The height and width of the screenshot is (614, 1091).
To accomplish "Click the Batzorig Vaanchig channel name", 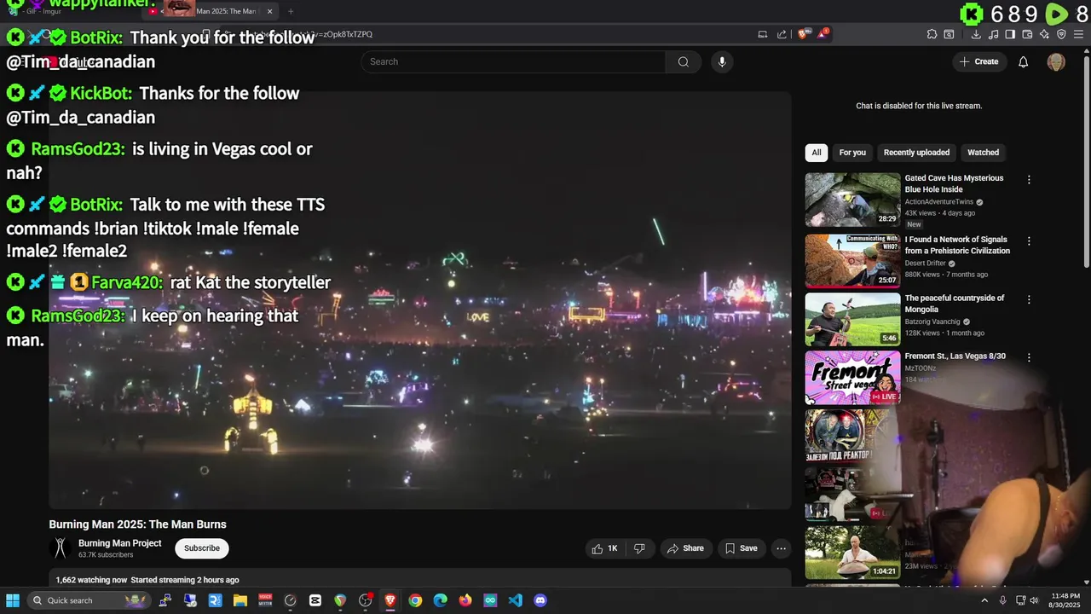I will pyautogui.click(x=933, y=321).
